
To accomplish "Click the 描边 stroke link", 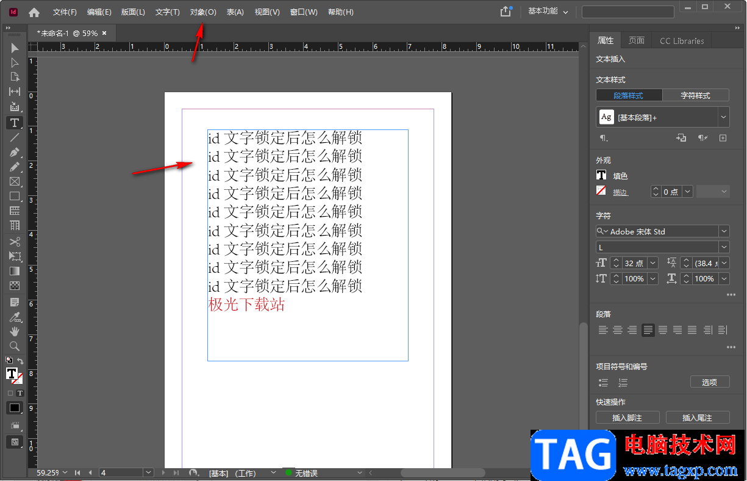I will click(620, 192).
